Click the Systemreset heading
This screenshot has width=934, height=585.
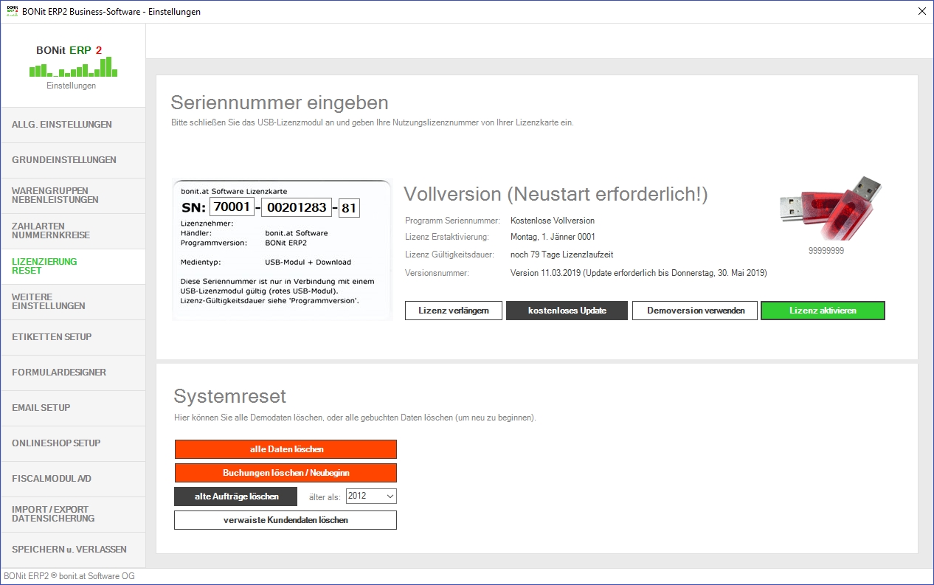click(229, 397)
